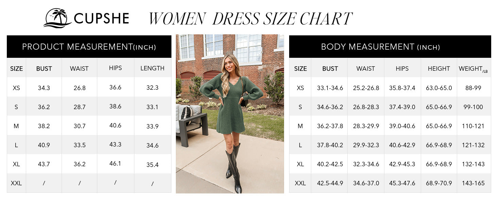Click the Cupshe palm tree logo icon

pyautogui.click(x=57, y=18)
